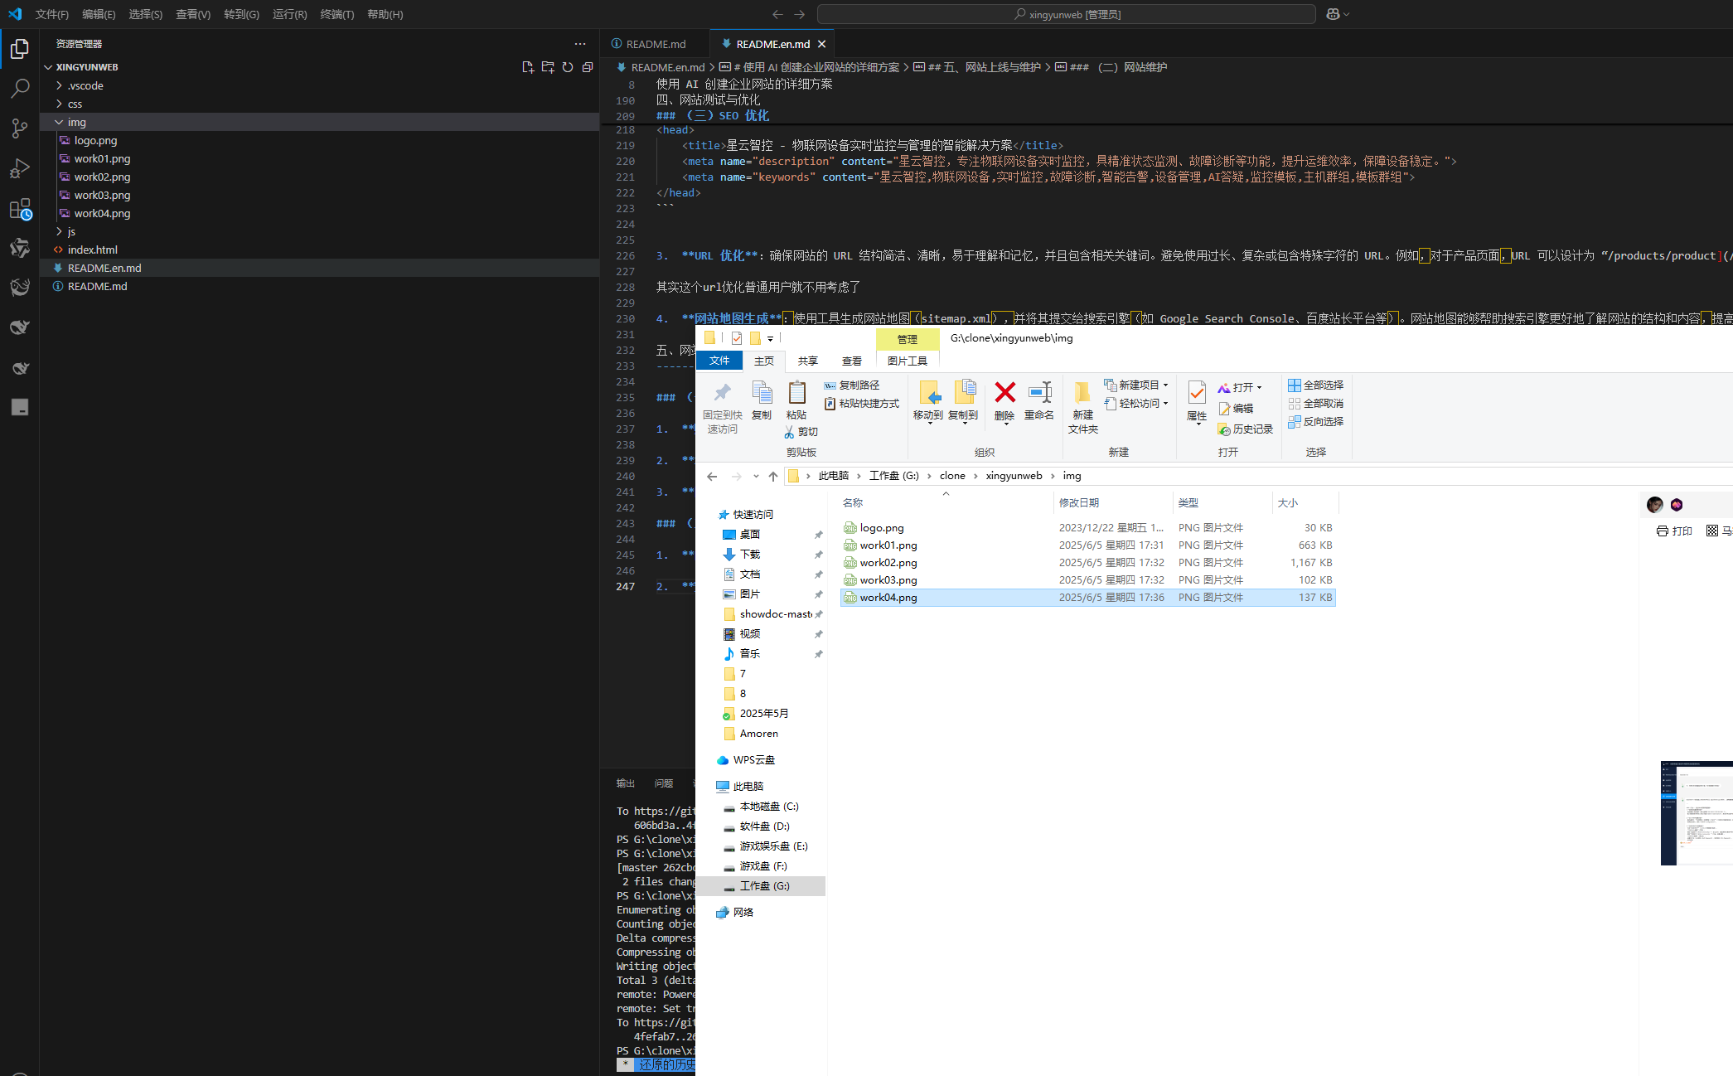Close the README.en.md editor tab
Image resolution: width=1733 pixels, height=1076 pixels.
coord(822,44)
